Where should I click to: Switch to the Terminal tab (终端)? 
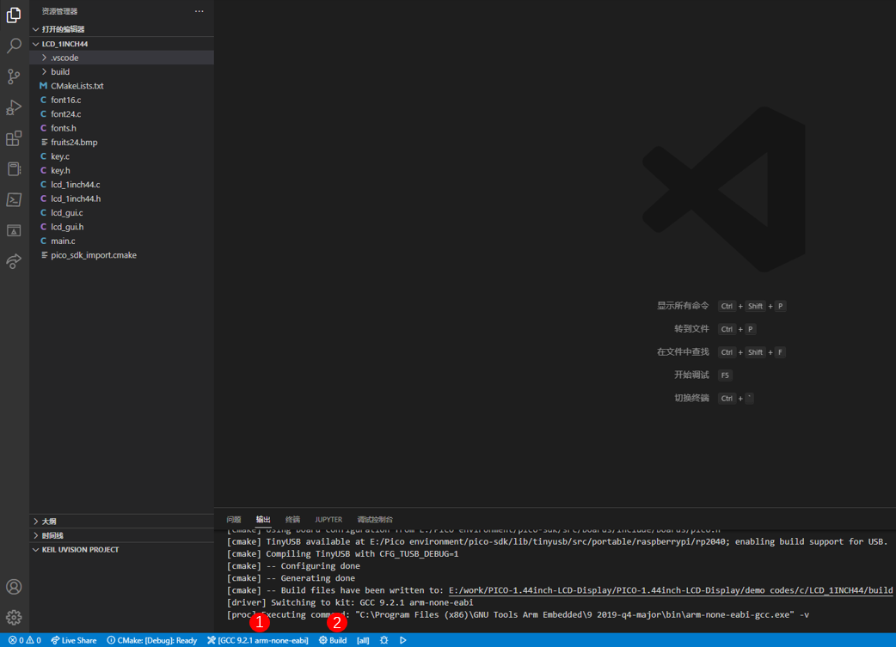coord(292,520)
